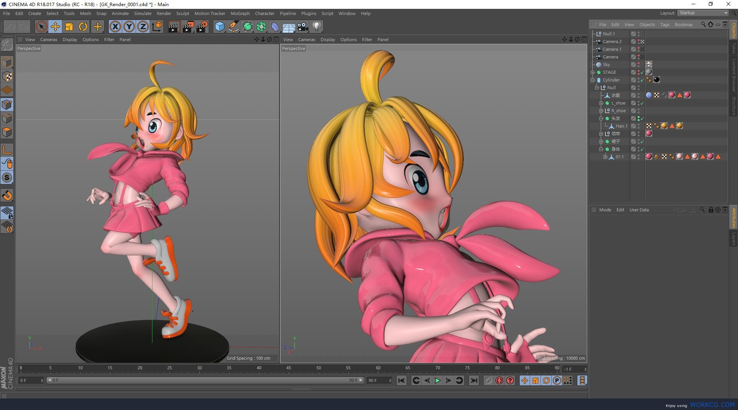
Task: Expand the L_shoe object
Action: tap(601, 103)
